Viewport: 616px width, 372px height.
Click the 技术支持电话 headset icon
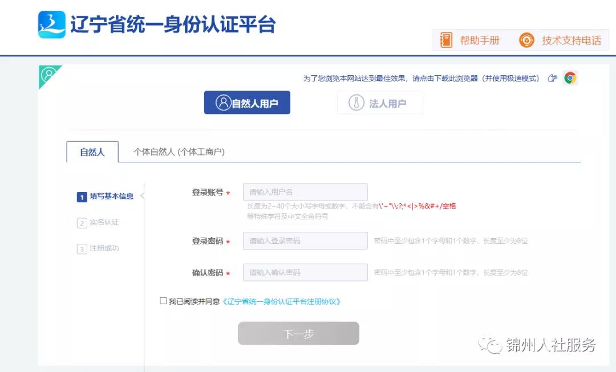tap(526, 40)
